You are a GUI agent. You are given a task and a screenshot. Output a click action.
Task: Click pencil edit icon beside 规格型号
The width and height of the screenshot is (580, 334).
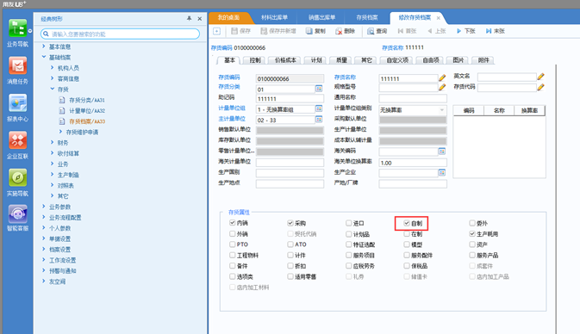(x=442, y=87)
